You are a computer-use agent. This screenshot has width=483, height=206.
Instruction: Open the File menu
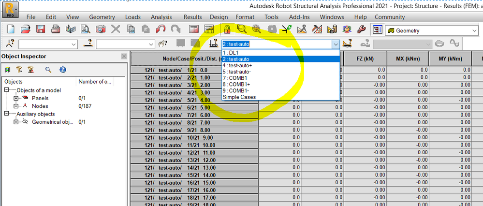click(31, 17)
